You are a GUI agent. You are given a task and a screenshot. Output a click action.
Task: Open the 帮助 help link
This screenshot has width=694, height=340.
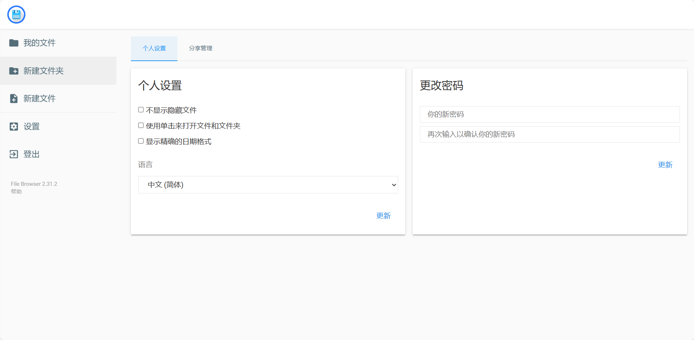click(x=16, y=191)
